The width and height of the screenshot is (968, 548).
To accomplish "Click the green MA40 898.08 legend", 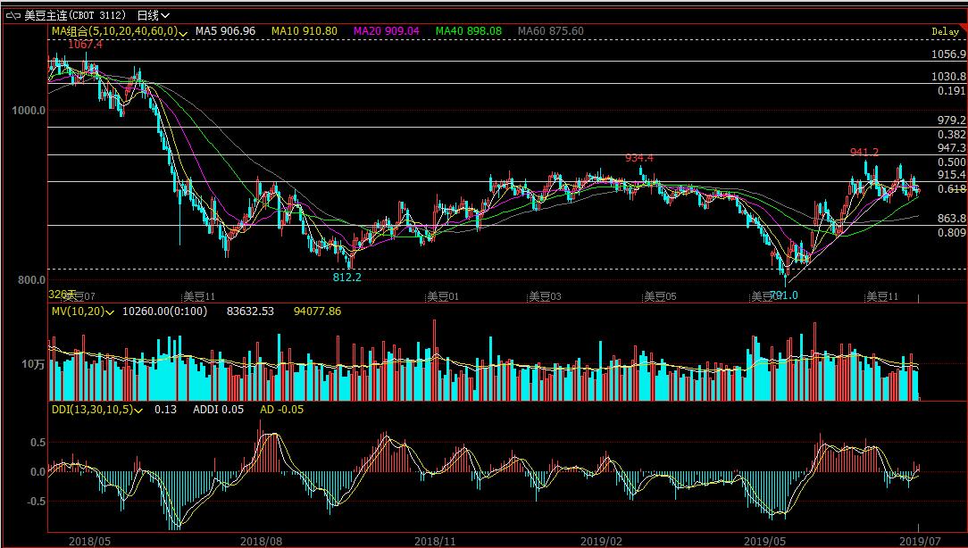I will tap(469, 31).
